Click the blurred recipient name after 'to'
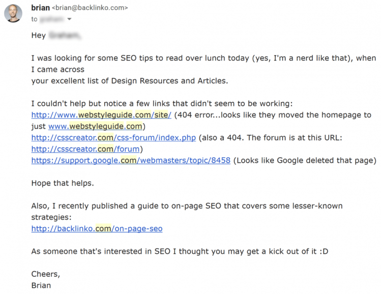 [52, 19]
